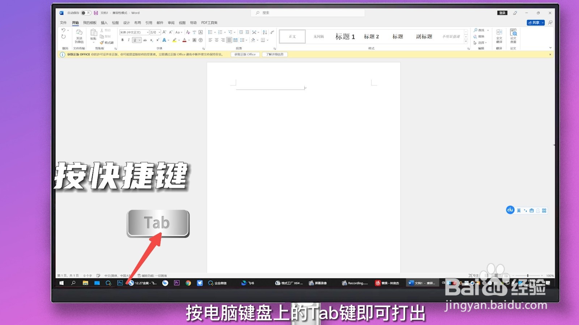Click the Undo arrow icon

click(63, 30)
